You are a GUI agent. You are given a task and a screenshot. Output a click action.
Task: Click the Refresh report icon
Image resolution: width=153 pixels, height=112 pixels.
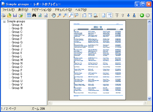(x=40, y=15)
